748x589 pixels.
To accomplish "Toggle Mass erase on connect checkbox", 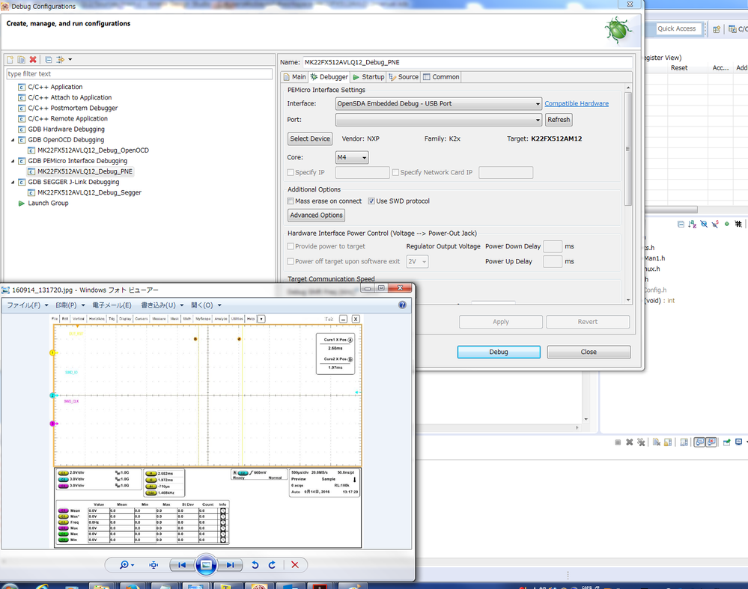I will [x=291, y=201].
